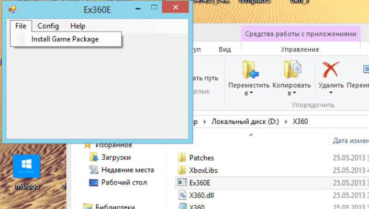Click the date of Patches folder
This screenshot has width=369, height=209.
click(x=351, y=158)
